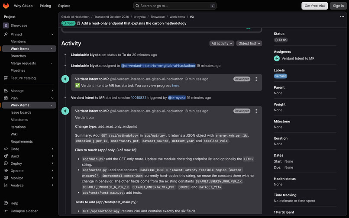Open the Pricing menu item
The width and height of the screenshot is (349, 218).
pyautogui.click(x=45, y=6)
